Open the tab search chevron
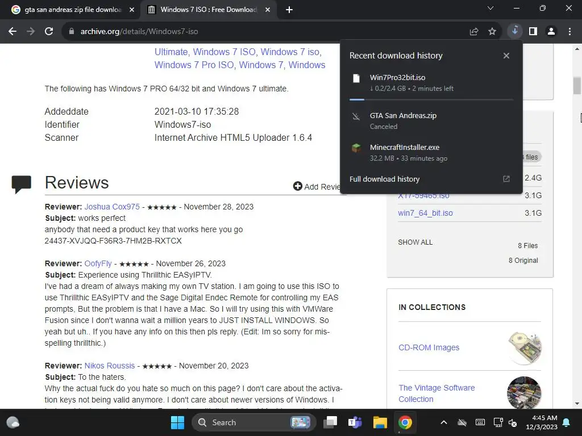582x436 pixels. 490,8
